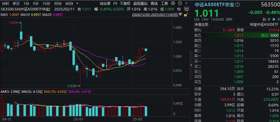Click the info icon beside 中证A500ETF华宝

[237, 5]
